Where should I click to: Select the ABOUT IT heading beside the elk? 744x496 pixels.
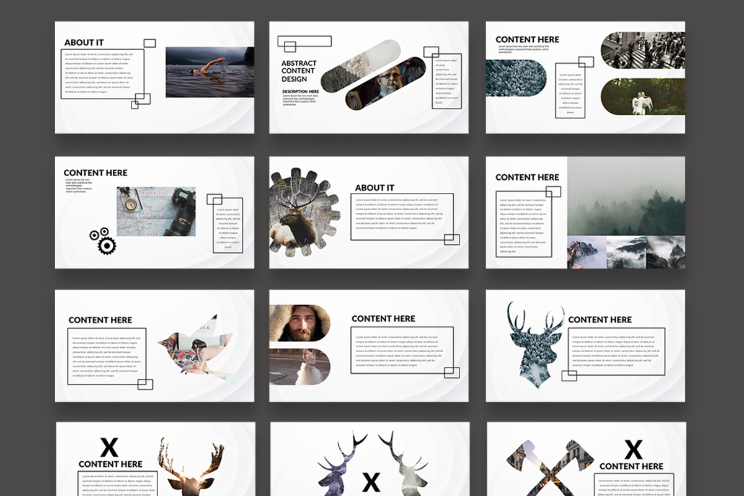pos(374,188)
